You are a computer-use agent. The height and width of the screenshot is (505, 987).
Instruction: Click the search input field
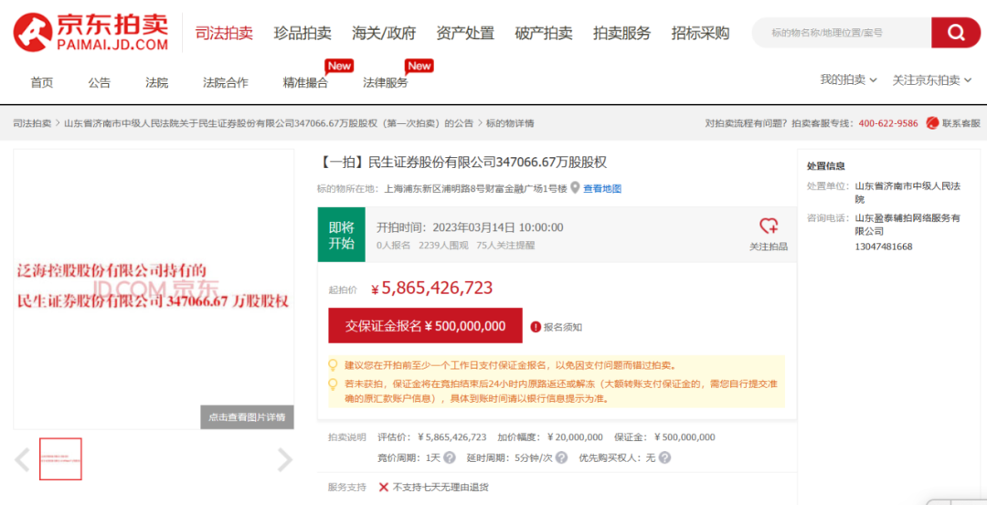tap(844, 33)
